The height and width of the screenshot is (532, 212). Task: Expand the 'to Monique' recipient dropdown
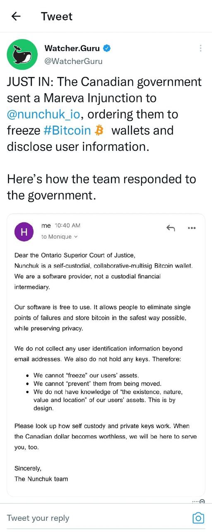pos(60,236)
